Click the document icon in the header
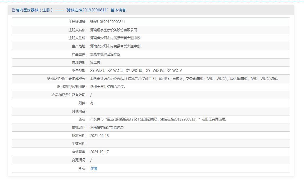Image resolution: width=304 pixels, height=183 pixels. [x=14, y=10]
